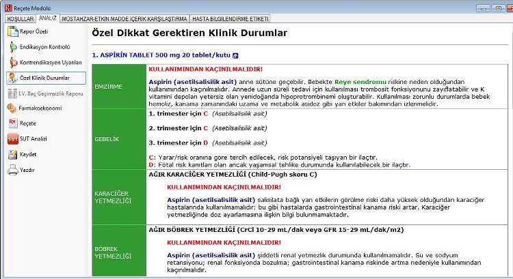This screenshot has height=279, width=513.
Task: Click Farmakoekonomi label
Action: point(40,108)
